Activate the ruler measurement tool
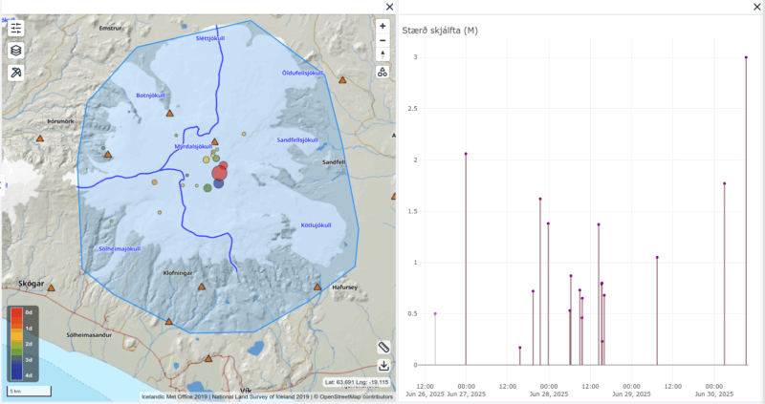The image size is (765, 404). tap(383, 347)
